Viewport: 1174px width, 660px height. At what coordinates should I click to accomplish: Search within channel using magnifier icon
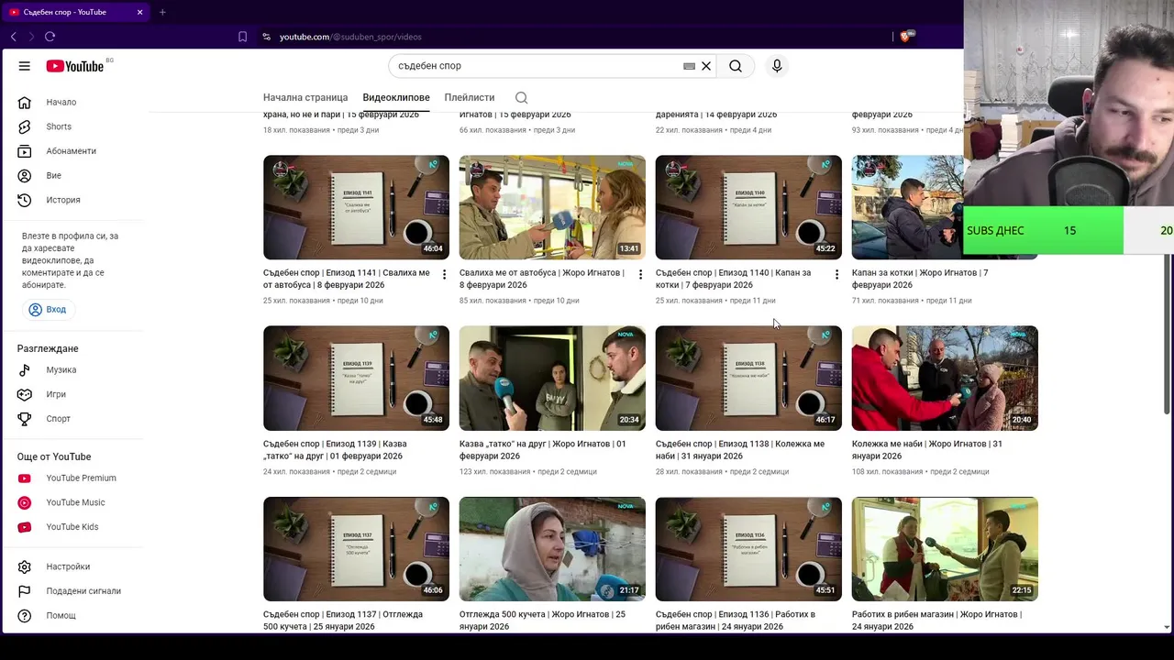521,97
